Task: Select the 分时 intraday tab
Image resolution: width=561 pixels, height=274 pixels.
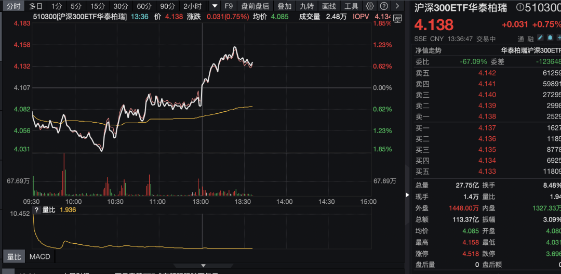Action: point(14,6)
